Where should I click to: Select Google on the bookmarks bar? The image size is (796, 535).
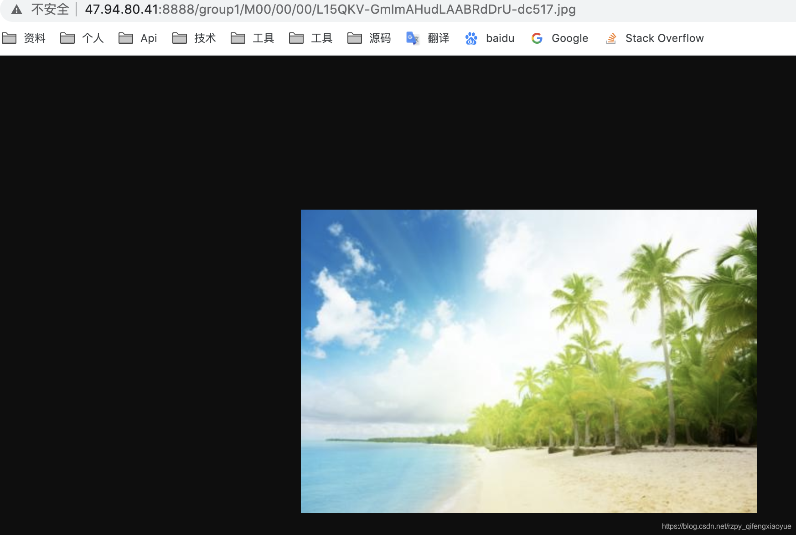pyautogui.click(x=569, y=38)
